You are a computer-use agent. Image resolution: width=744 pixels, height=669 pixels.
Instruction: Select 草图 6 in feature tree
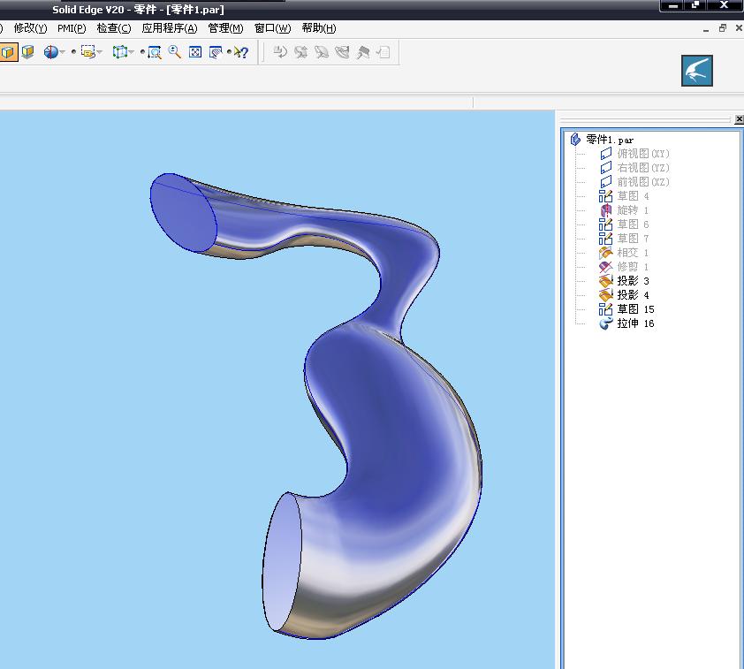[633, 224]
